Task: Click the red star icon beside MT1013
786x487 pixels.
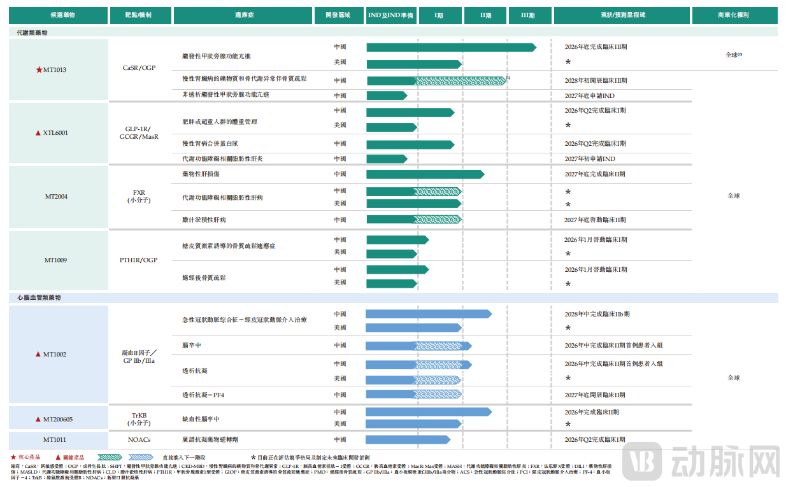Action: (38, 70)
